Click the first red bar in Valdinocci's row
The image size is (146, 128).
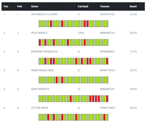51,24
